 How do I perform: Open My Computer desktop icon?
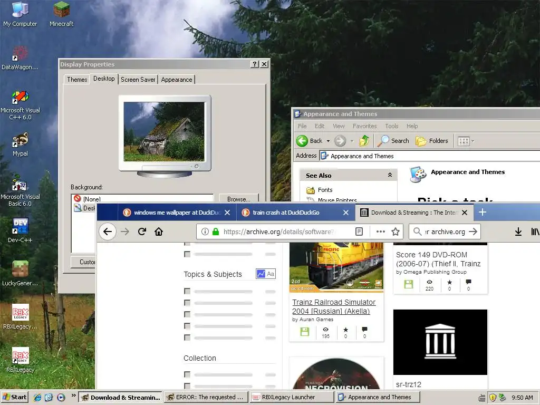tap(20, 14)
